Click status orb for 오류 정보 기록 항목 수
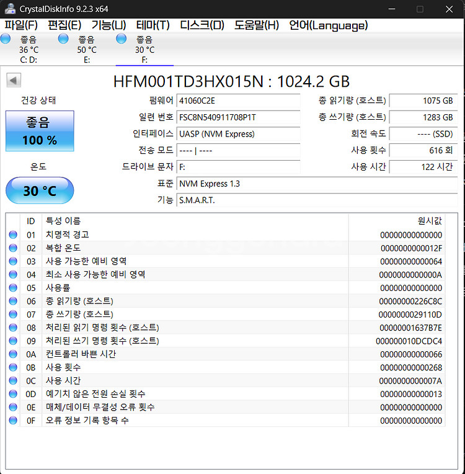465x474 pixels. click(x=13, y=421)
